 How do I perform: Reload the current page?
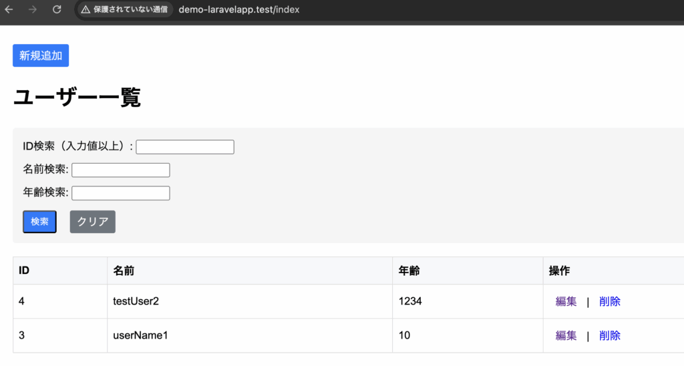point(57,10)
